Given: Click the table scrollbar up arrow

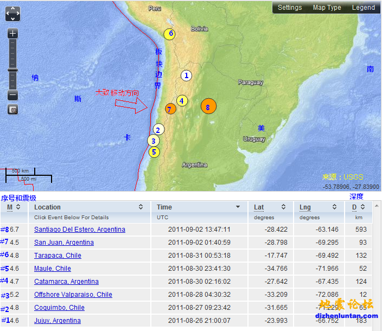Looking at the screenshot, I should [x=377, y=206].
